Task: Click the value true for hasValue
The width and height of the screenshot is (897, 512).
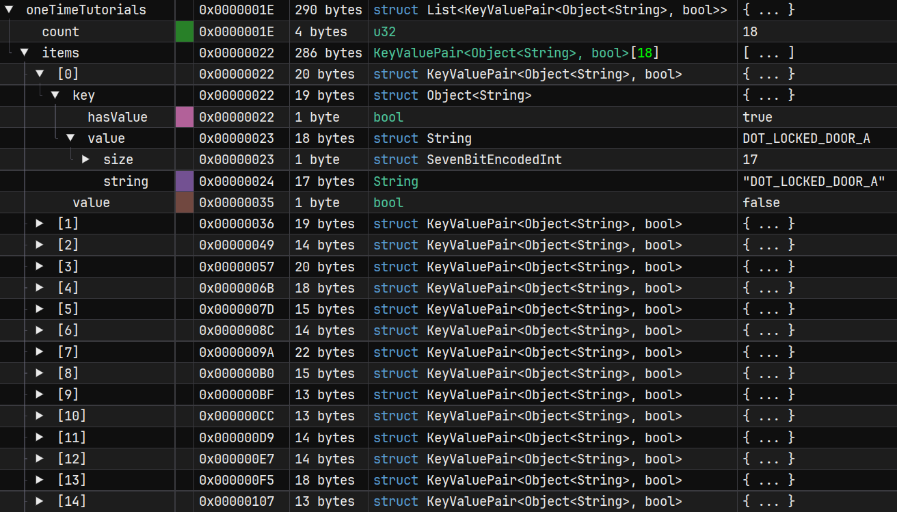Action: click(758, 117)
